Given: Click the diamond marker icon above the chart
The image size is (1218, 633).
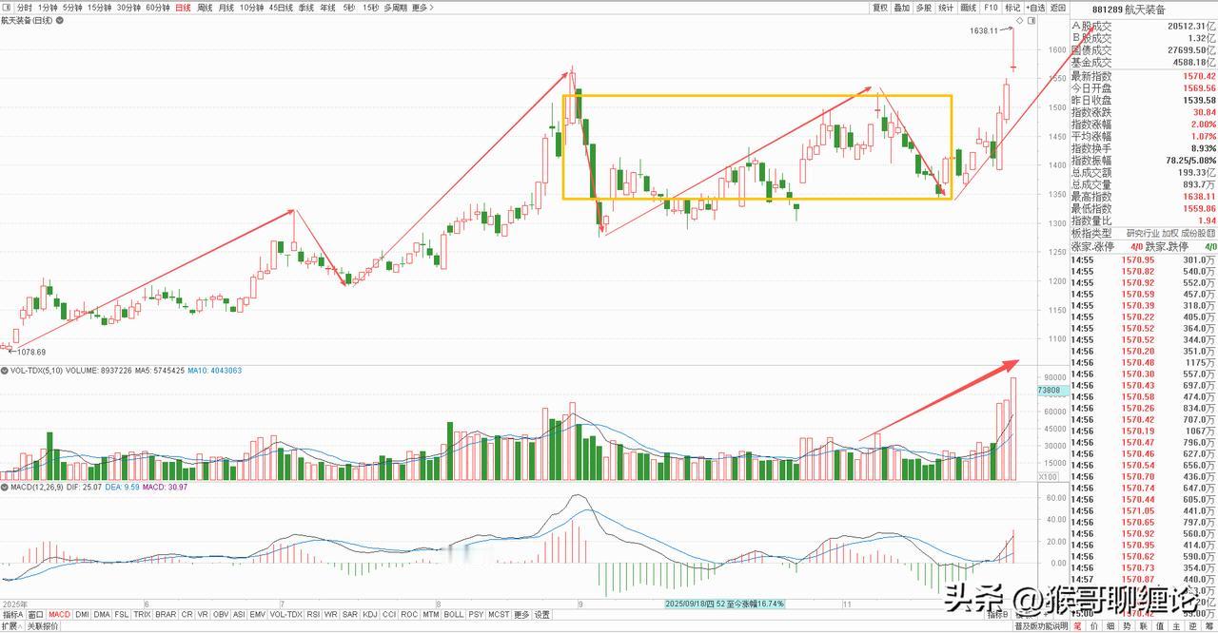Looking at the screenshot, I should (x=1019, y=21).
